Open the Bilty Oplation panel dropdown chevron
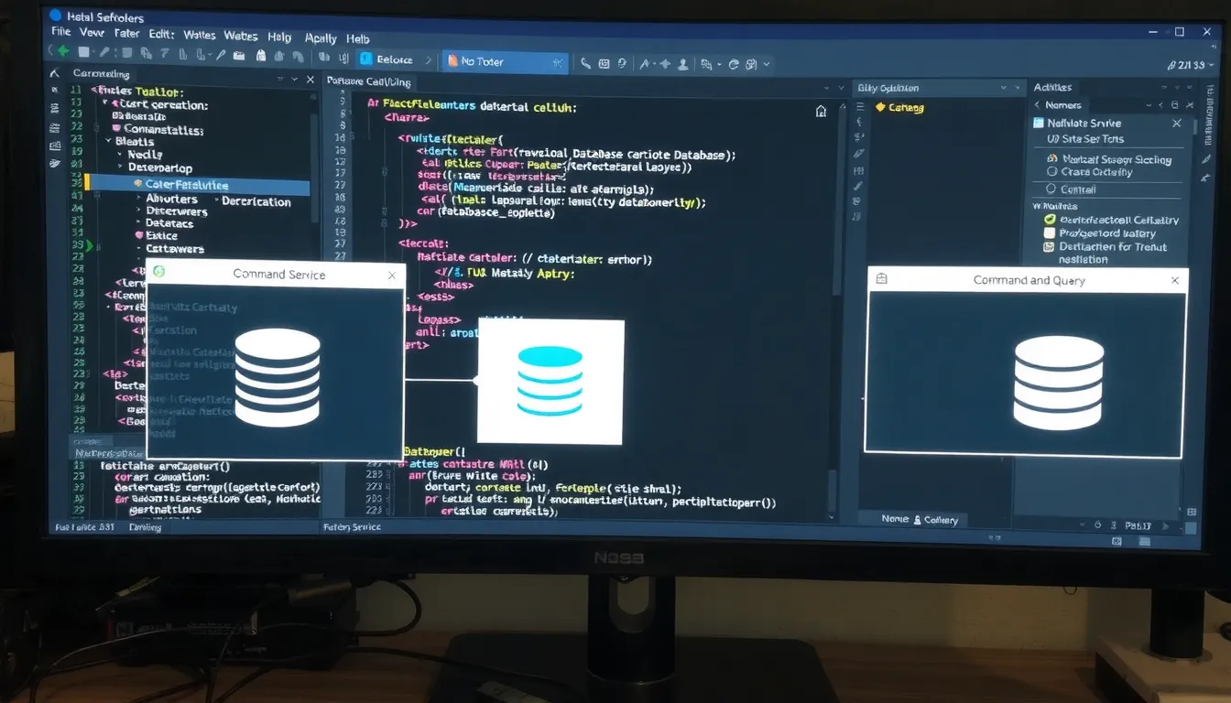 click(1003, 89)
